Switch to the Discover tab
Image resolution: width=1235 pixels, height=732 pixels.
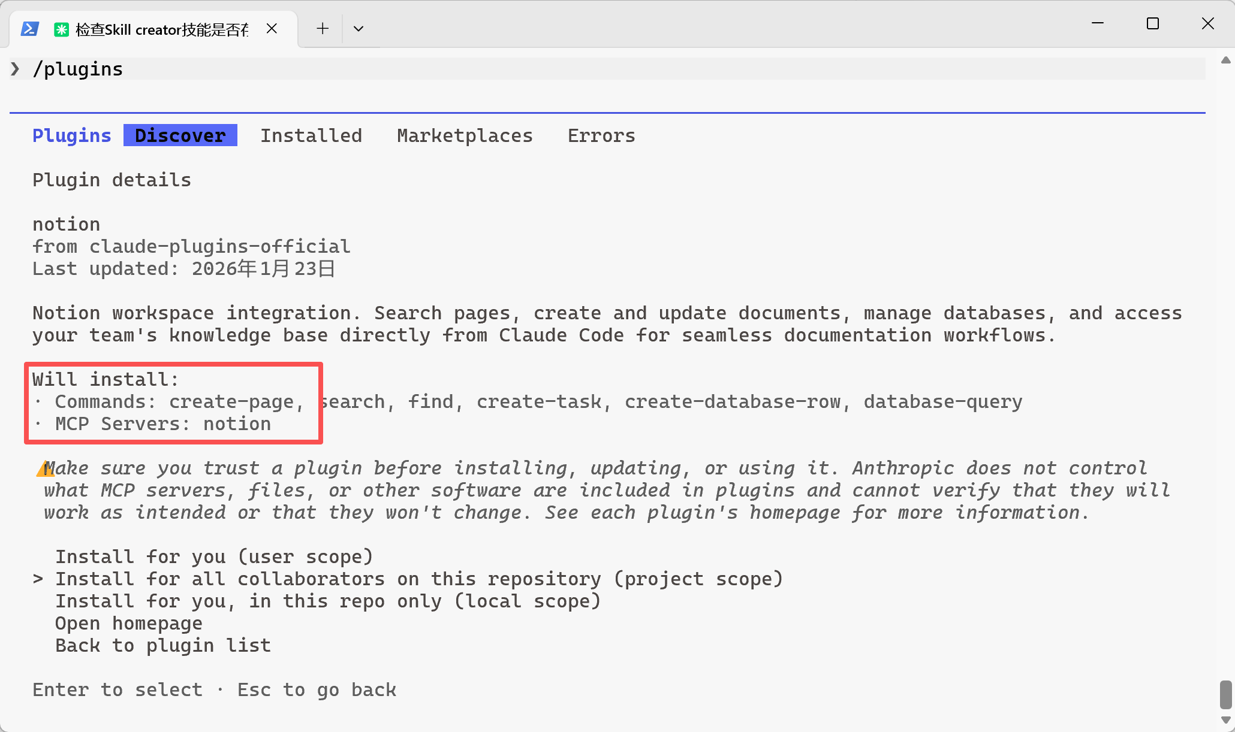click(x=180, y=135)
